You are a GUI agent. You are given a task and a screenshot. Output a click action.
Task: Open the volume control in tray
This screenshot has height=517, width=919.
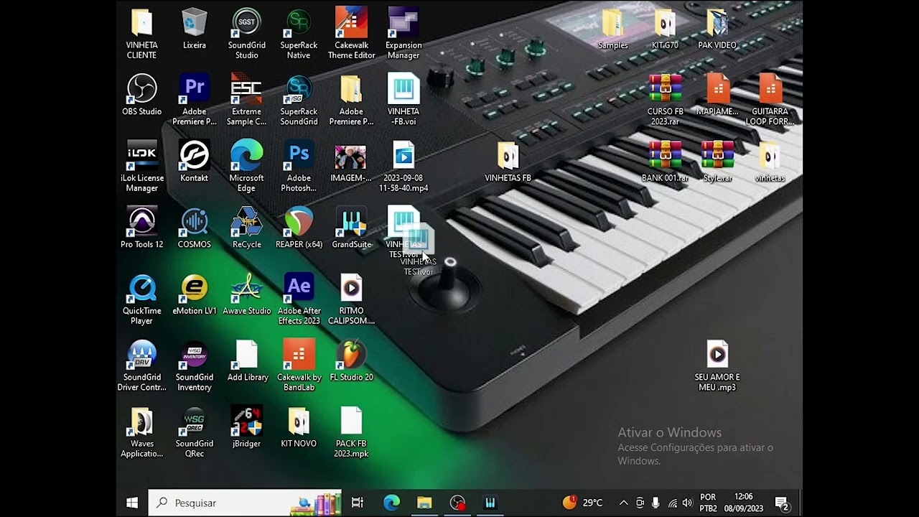tap(688, 503)
